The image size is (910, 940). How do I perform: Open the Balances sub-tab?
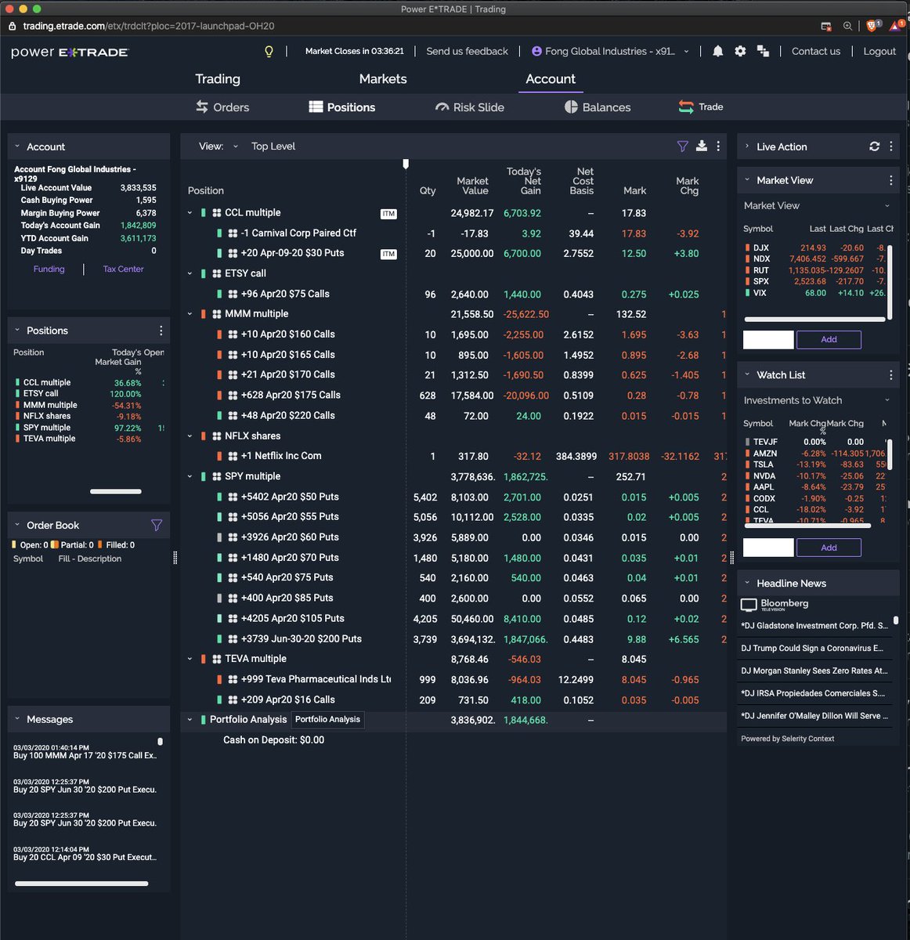click(598, 107)
